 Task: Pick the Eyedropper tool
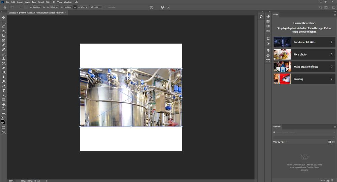(x=4, y=45)
